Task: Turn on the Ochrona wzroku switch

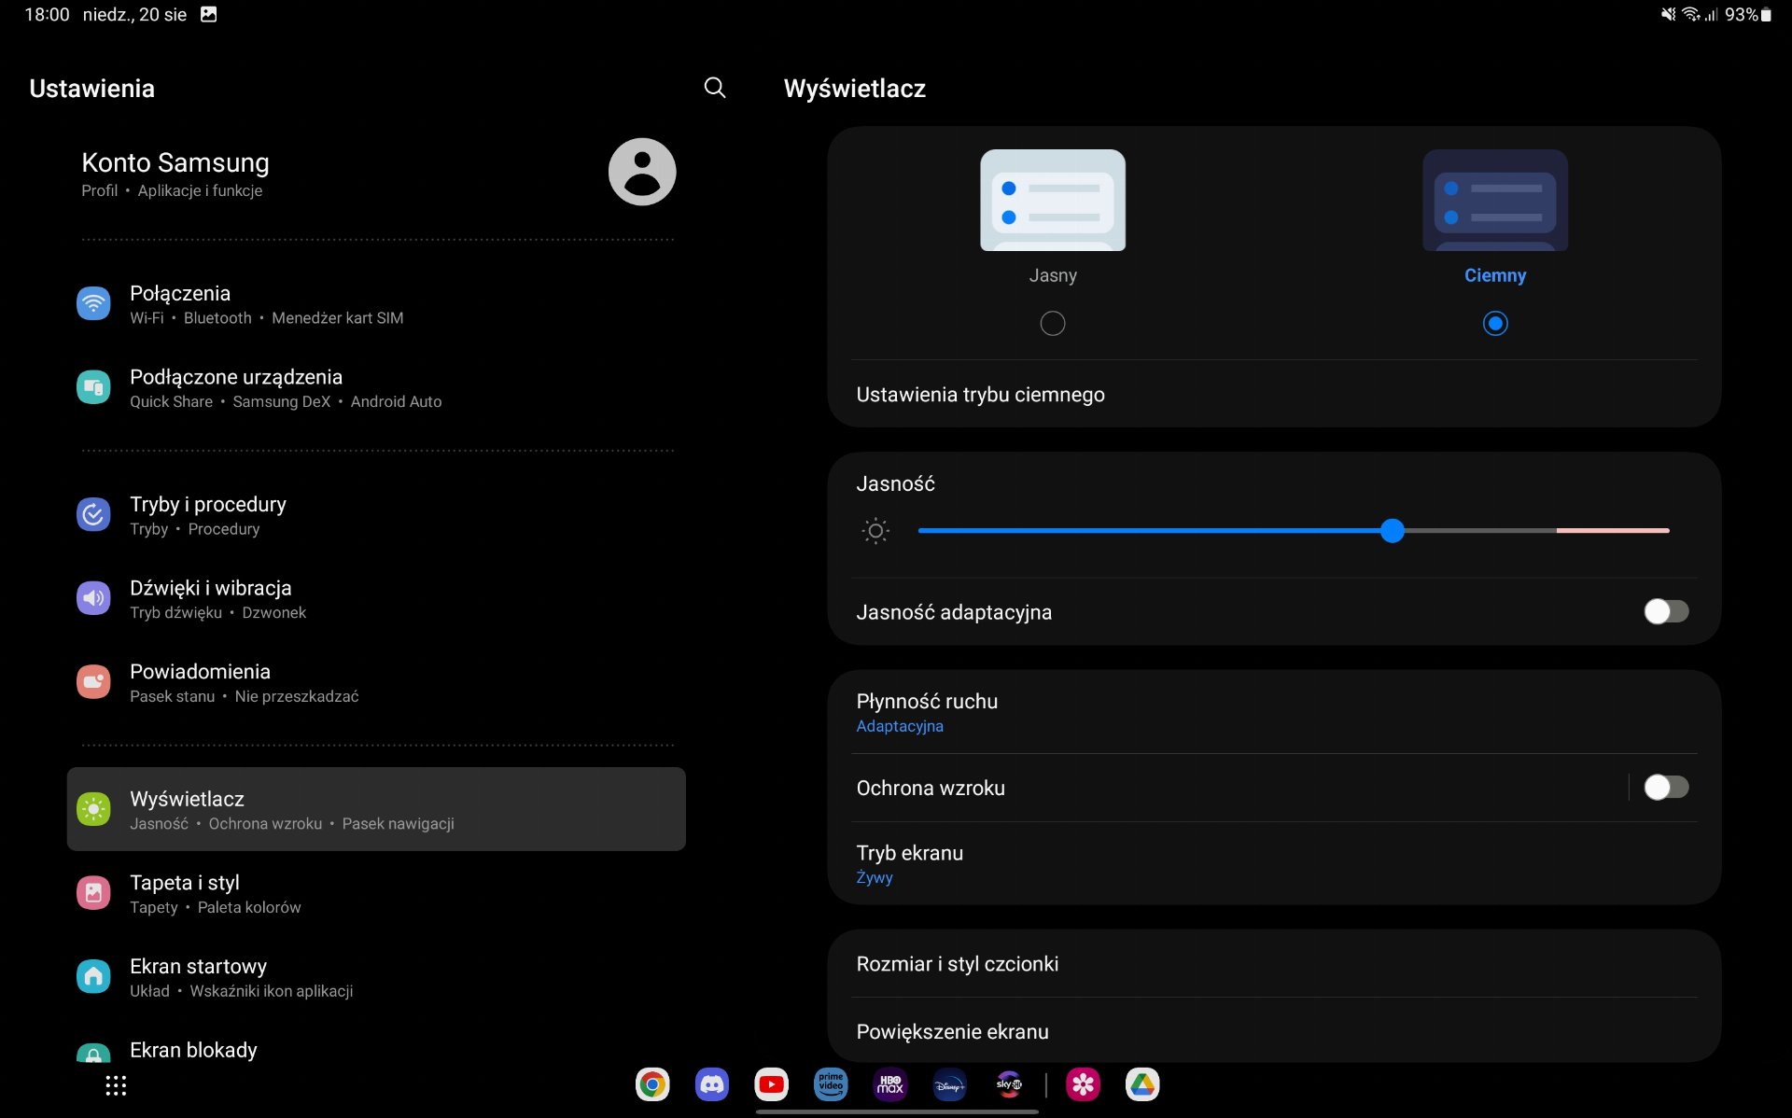Action: [1666, 788]
